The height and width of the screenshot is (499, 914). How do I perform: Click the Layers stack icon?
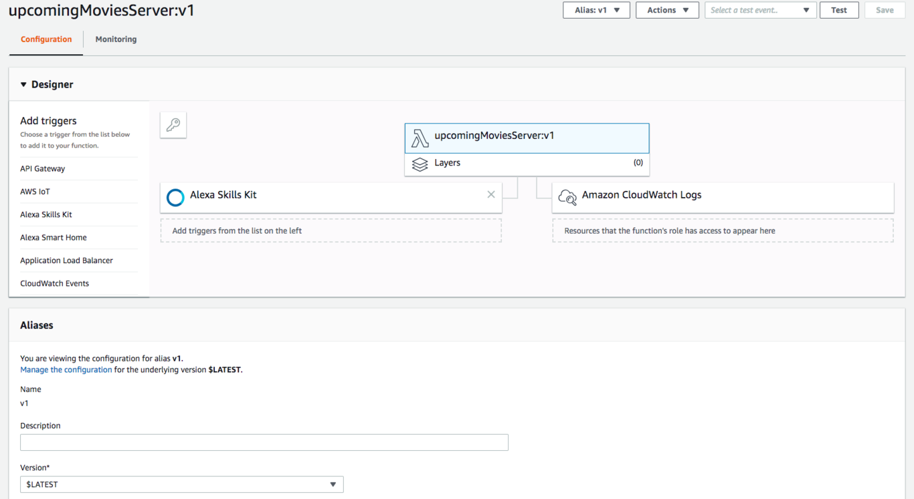click(x=420, y=164)
